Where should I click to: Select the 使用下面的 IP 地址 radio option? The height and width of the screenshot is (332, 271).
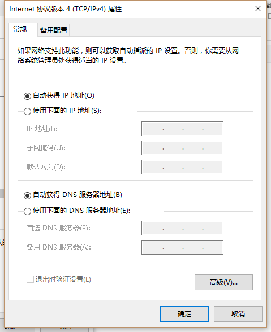[27, 111]
